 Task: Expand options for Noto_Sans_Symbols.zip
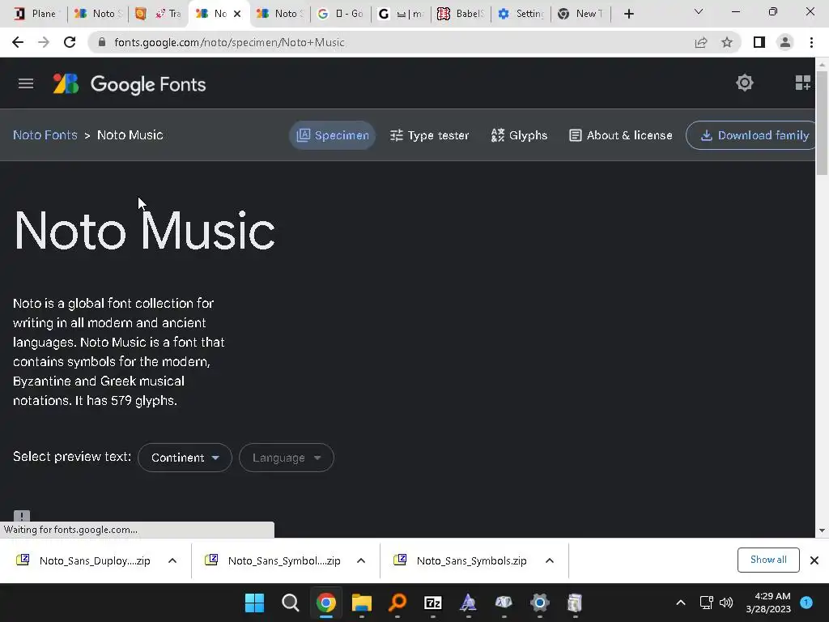point(550,560)
